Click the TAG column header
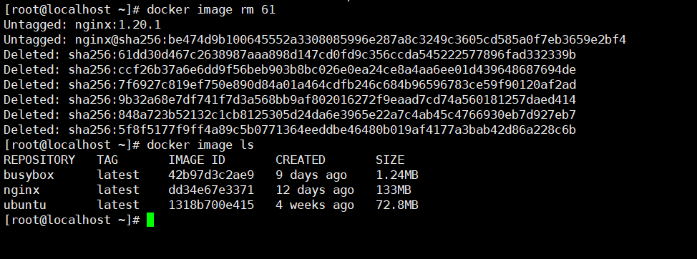This screenshot has width=697, height=259. point(107,160)
